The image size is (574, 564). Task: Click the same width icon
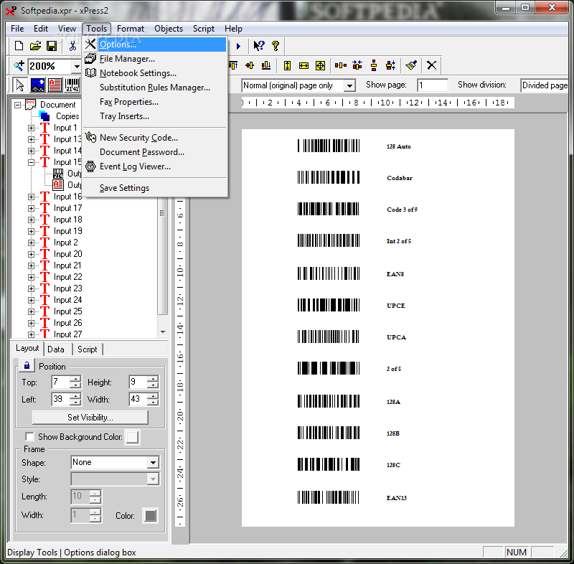click(x=304, y=65)
